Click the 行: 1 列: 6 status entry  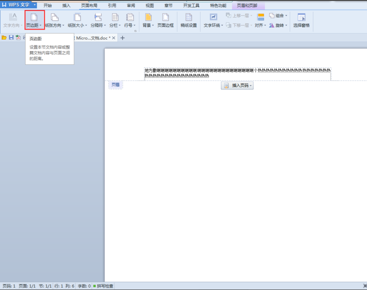point(64,286)
